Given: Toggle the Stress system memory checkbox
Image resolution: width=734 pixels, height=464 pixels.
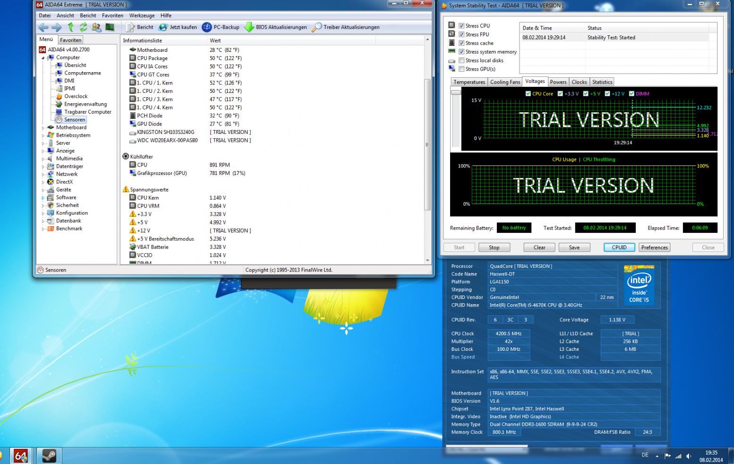Looking at the screenshot, I should coord(461,52).
